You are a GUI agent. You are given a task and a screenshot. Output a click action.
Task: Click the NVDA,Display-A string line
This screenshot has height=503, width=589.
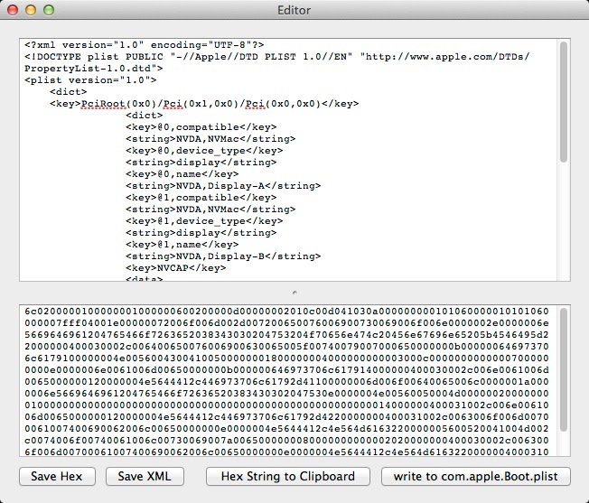coord(223,186)
